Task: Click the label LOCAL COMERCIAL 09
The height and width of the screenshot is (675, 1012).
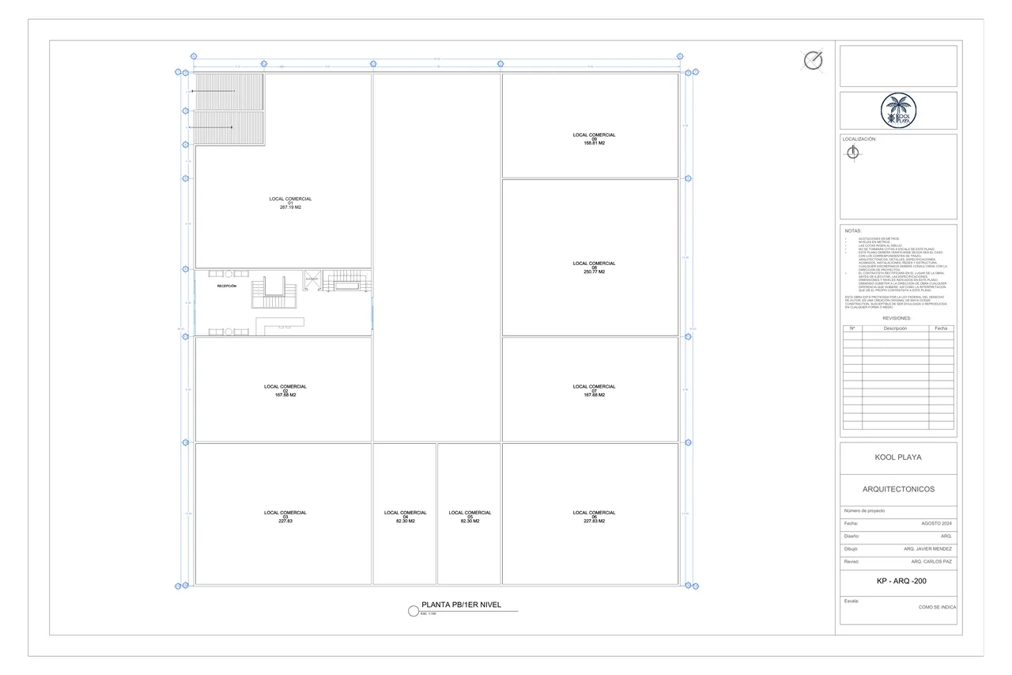Action: [x=594, y=137]
